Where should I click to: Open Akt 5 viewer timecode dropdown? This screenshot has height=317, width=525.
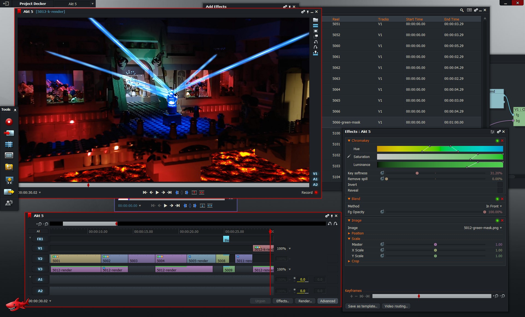[x=40, y=193]
